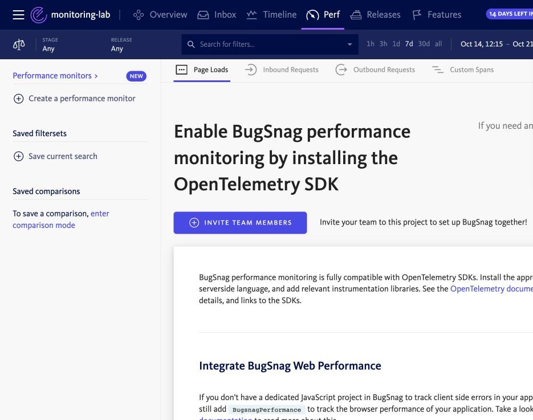Click the Outbound Requests arrow icon

[x=341, y=70]
